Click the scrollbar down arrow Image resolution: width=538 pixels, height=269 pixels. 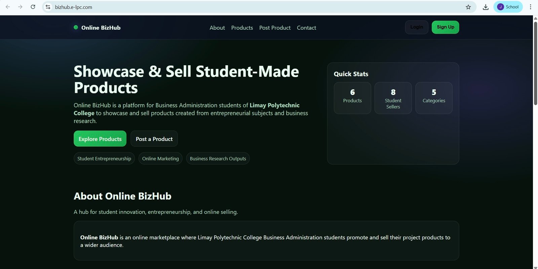pyautogui.click(x=535, y=267)
